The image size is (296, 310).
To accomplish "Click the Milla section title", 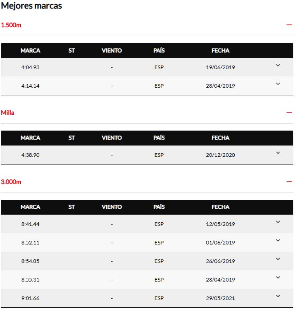I will pyautogui.click(x=8, y=113).
